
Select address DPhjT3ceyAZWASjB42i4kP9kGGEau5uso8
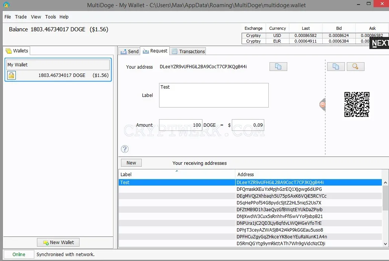(x=250, y=230)
